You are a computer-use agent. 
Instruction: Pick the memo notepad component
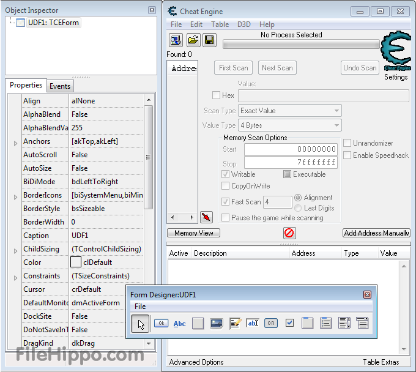236,324
